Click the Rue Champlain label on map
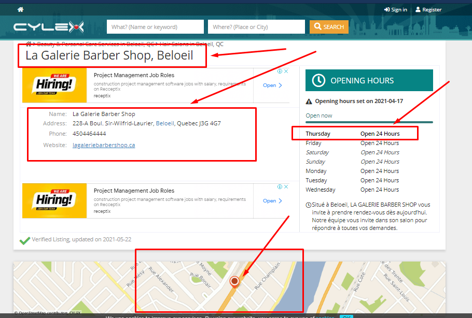The image size is (472, 318). click(268, 276)
